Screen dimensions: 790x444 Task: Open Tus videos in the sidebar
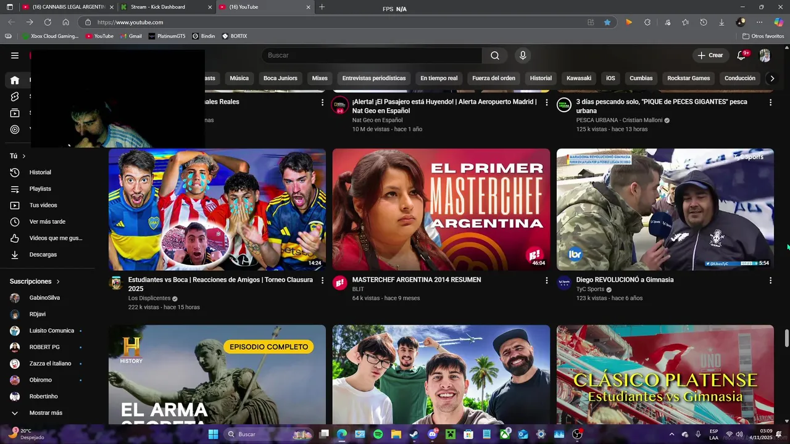click(x=43, y=205)
